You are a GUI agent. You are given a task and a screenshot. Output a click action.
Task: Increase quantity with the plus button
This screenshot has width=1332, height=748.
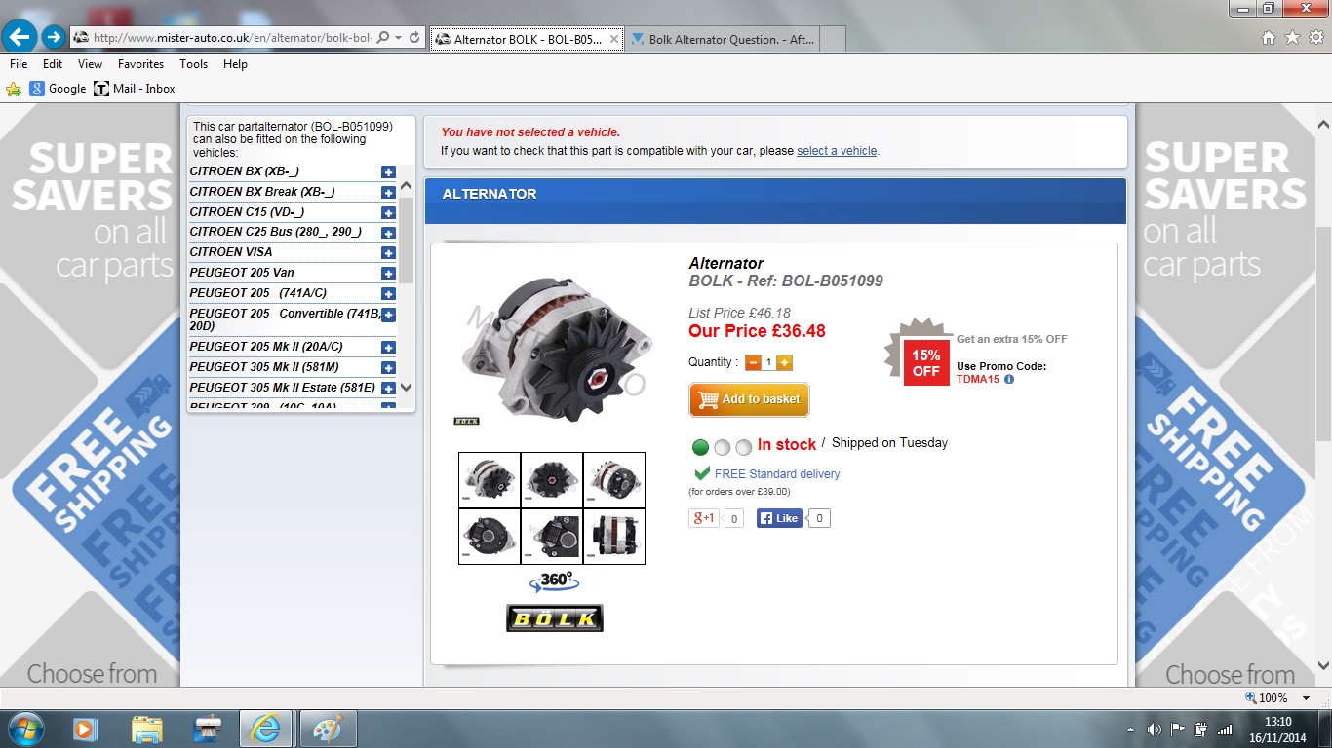point(785,362)
